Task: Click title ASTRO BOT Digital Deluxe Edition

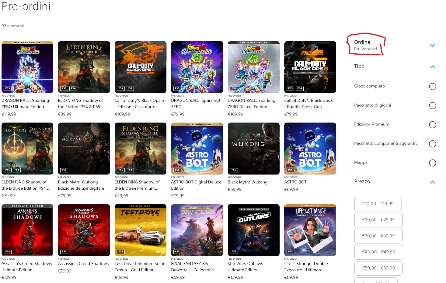Action: coord(196,185)
